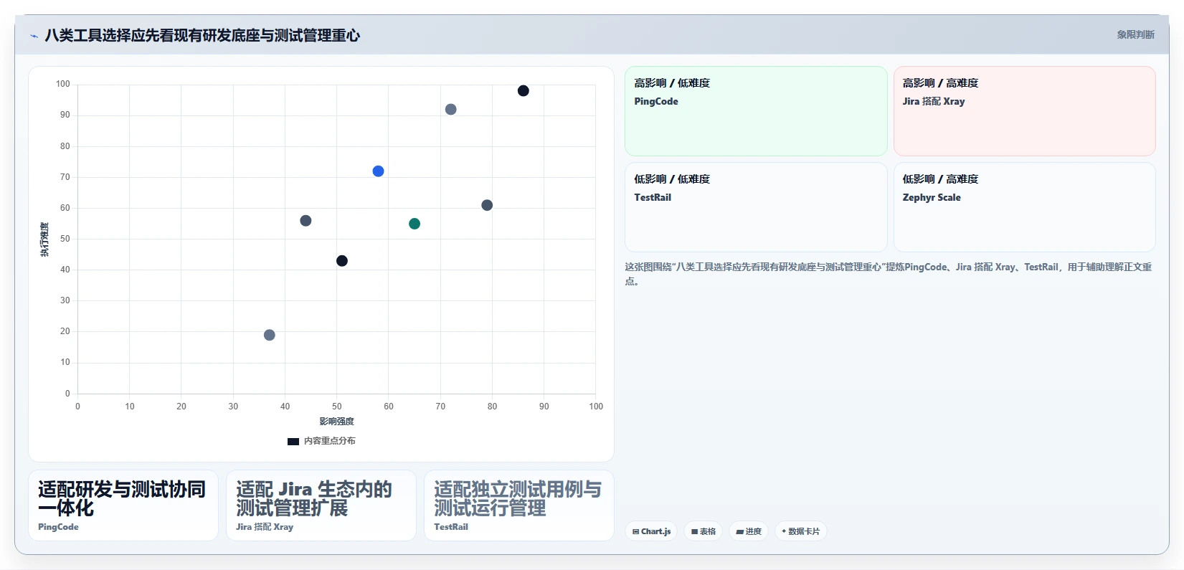
Task: Open the 高影响 / 低难度 PingCode quadrant card
Action: pyautogui.click(x=756, y=111)
